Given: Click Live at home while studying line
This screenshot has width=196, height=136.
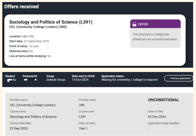Looking at the screenshot, I should click(30, 56).
